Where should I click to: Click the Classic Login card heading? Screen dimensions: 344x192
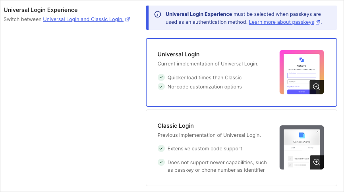coord(176,126)
